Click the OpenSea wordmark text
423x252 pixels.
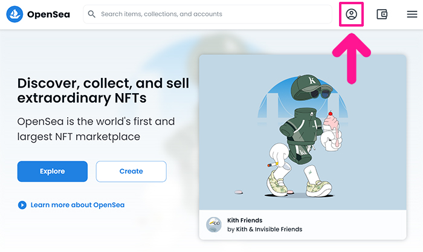pyautogui.click(x=48, y=15)
